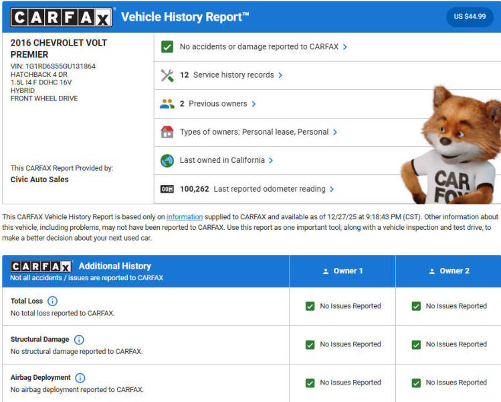Click the globe last-owned location icon
Screen dimensions: 501x402
click(167, 161)
